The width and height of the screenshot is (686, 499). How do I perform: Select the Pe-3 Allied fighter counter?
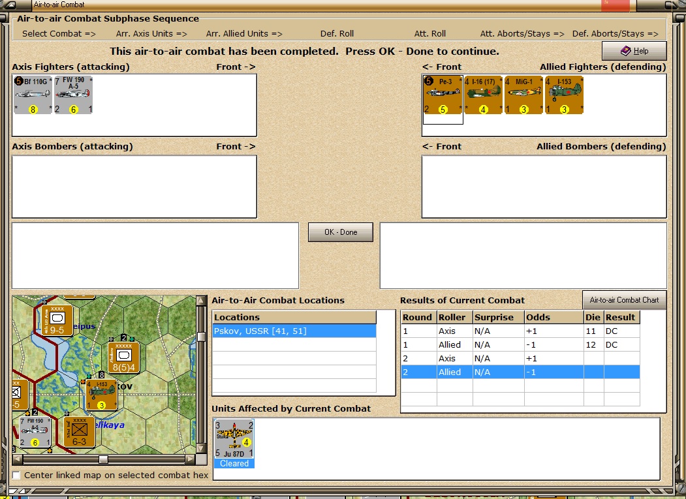[443, 95]
